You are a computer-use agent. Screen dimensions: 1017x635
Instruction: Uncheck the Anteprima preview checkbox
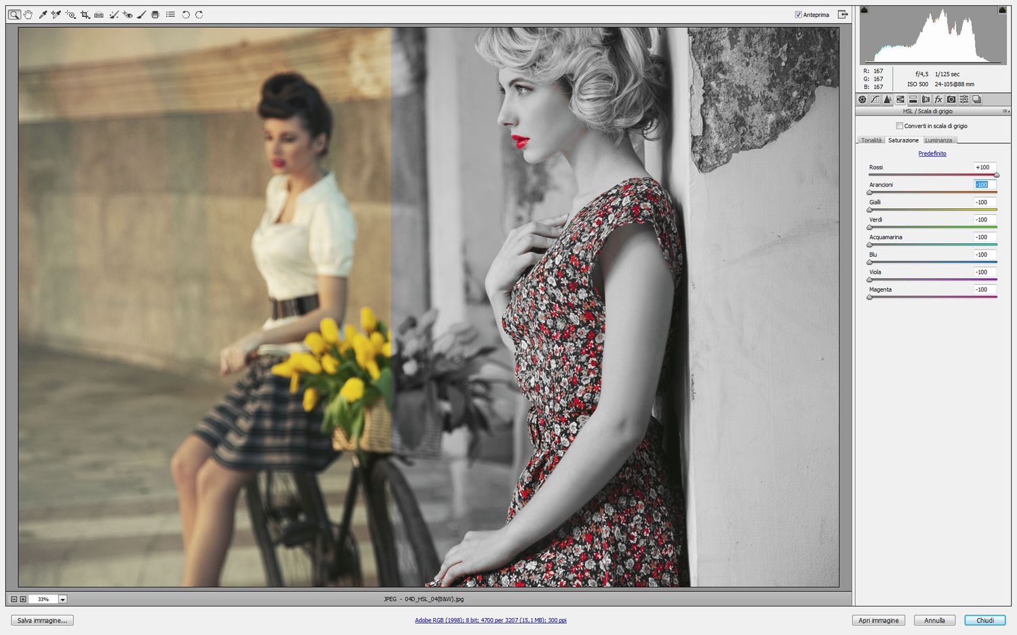[798, 14]
